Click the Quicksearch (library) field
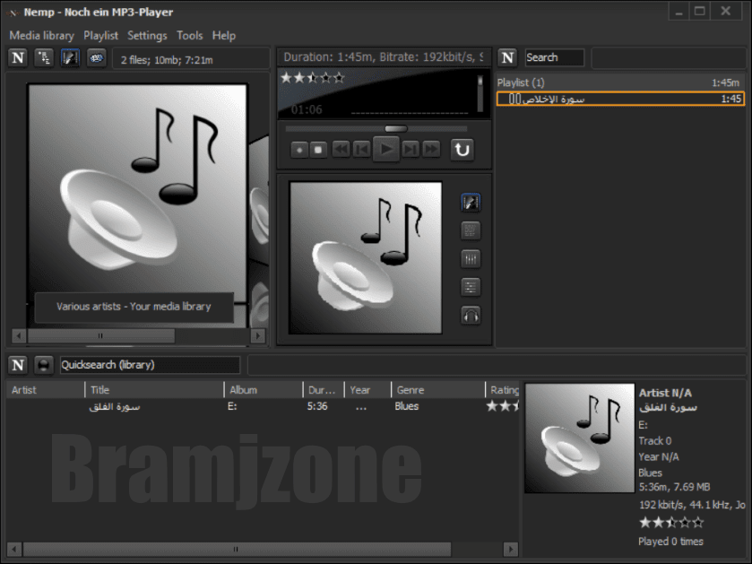 pos(150,365)
